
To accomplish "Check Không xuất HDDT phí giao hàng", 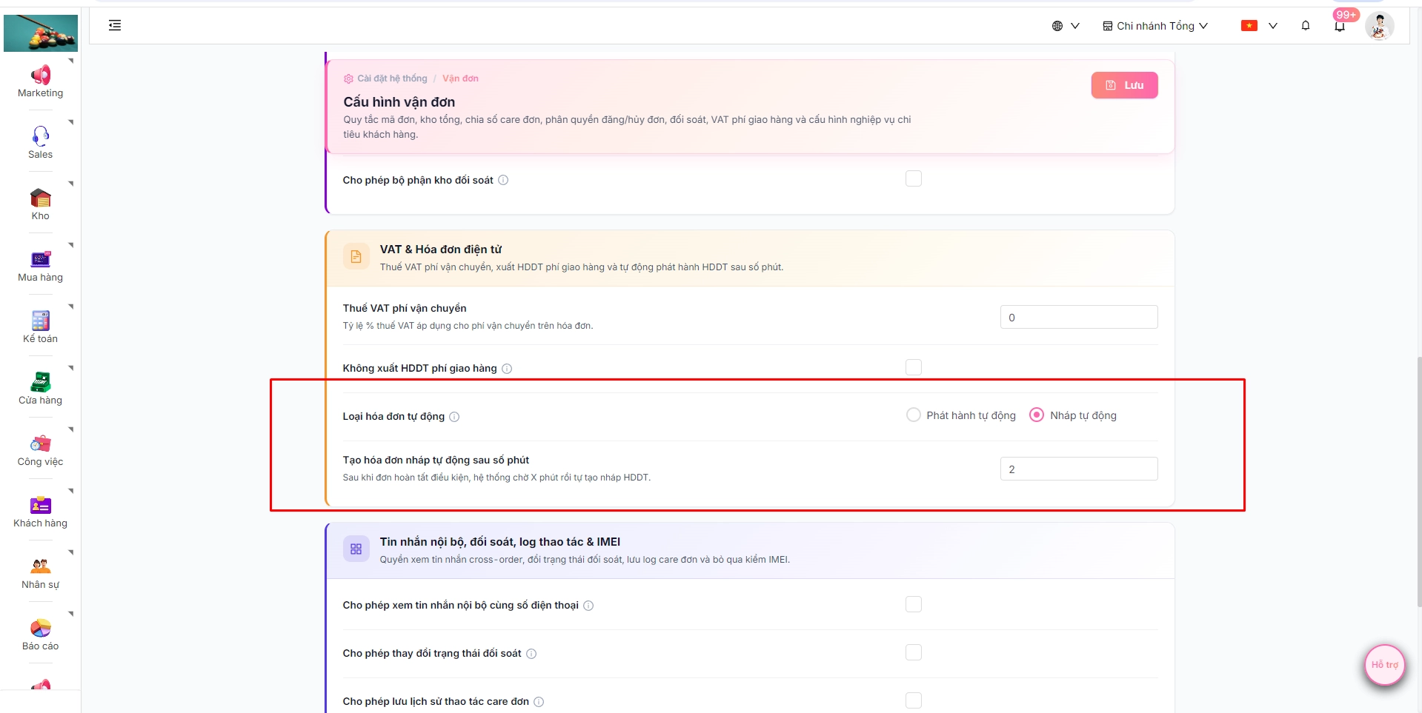I will (914, 367).
